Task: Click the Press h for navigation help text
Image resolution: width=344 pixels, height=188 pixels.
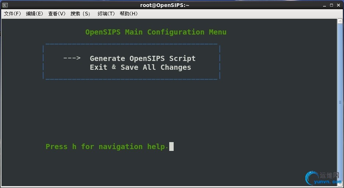Action: [x=107, y=147]
